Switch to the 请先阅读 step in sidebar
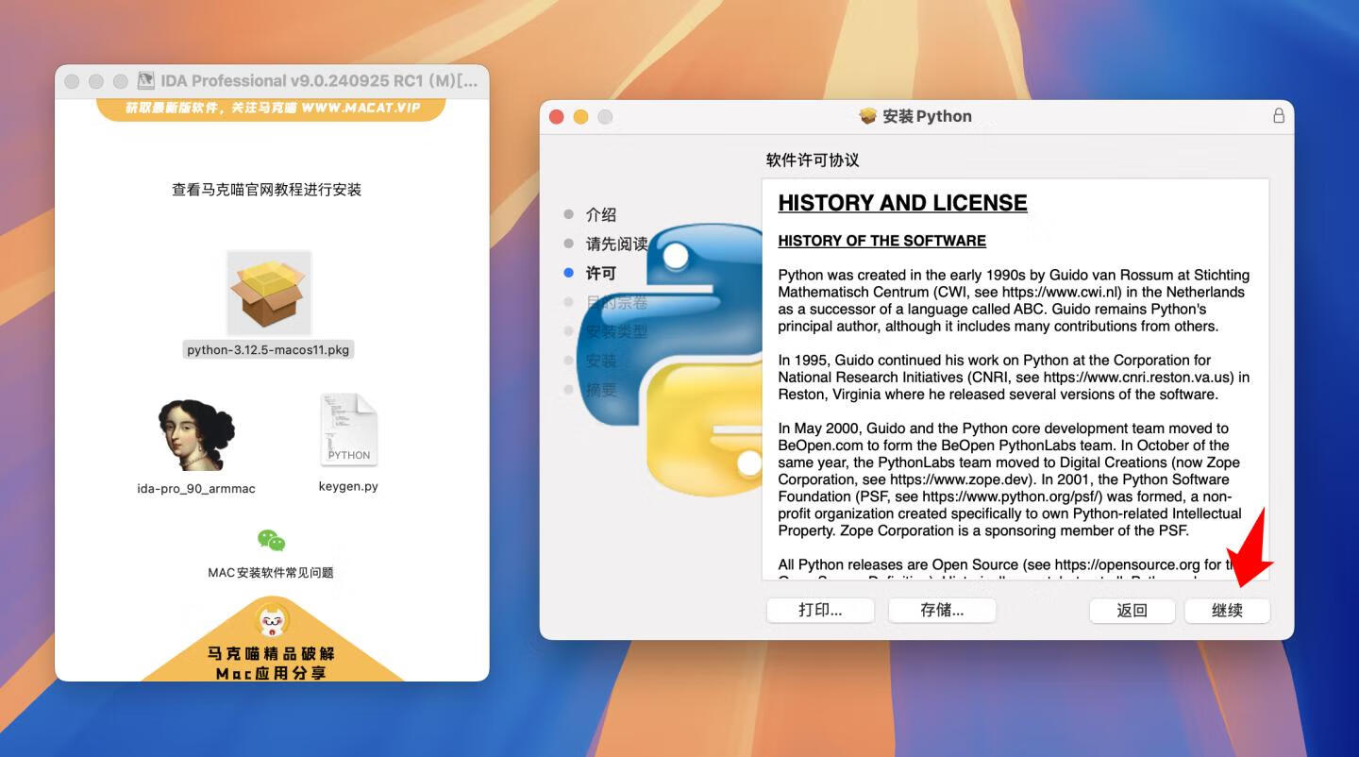This screenshot has width=1359, height=757. [615, 244]
